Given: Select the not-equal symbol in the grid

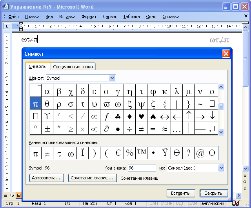Looking at the screenshot, I should (141, 128).
